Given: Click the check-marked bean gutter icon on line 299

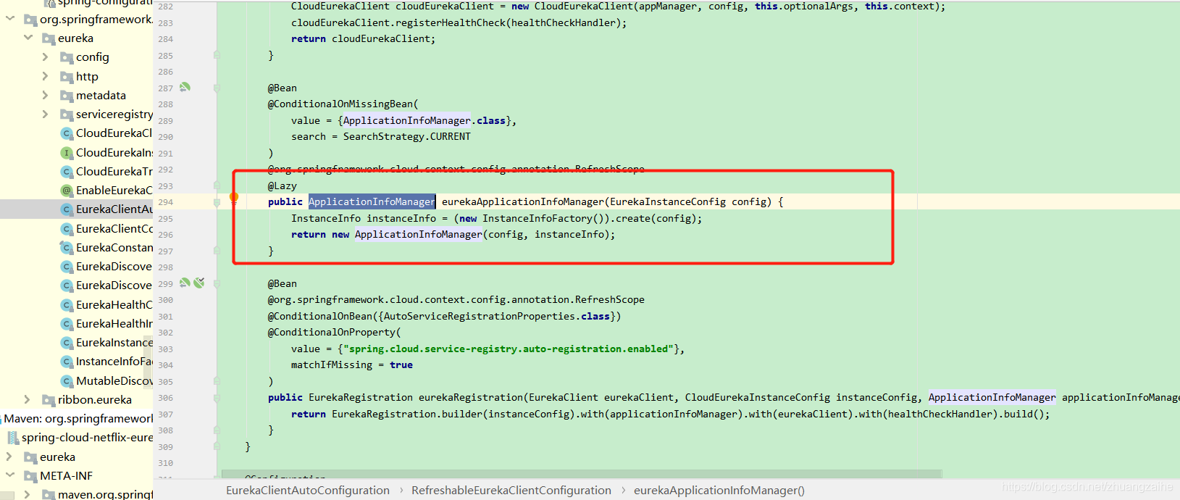Looking at the screenshot, I should click(x=199, y=283).
